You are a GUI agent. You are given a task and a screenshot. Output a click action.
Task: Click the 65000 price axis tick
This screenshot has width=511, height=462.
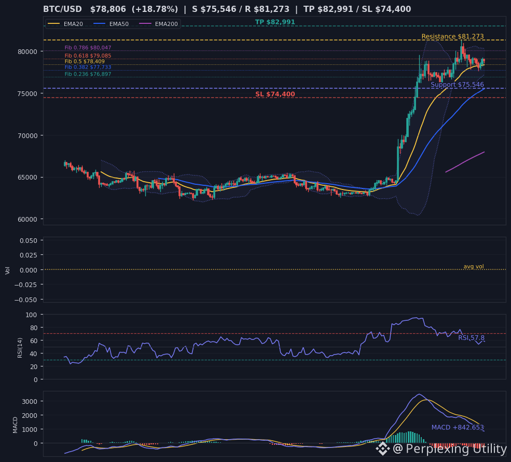coord(27,178)
